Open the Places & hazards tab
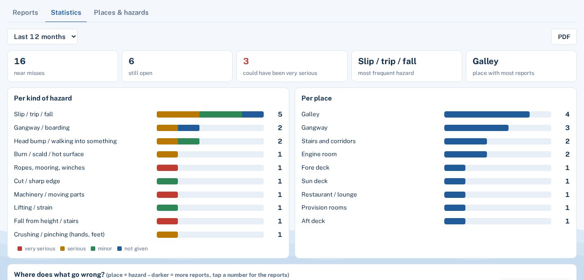Viewport: 584px width, 280px height. pyautogui.click(x=121, y=13)
